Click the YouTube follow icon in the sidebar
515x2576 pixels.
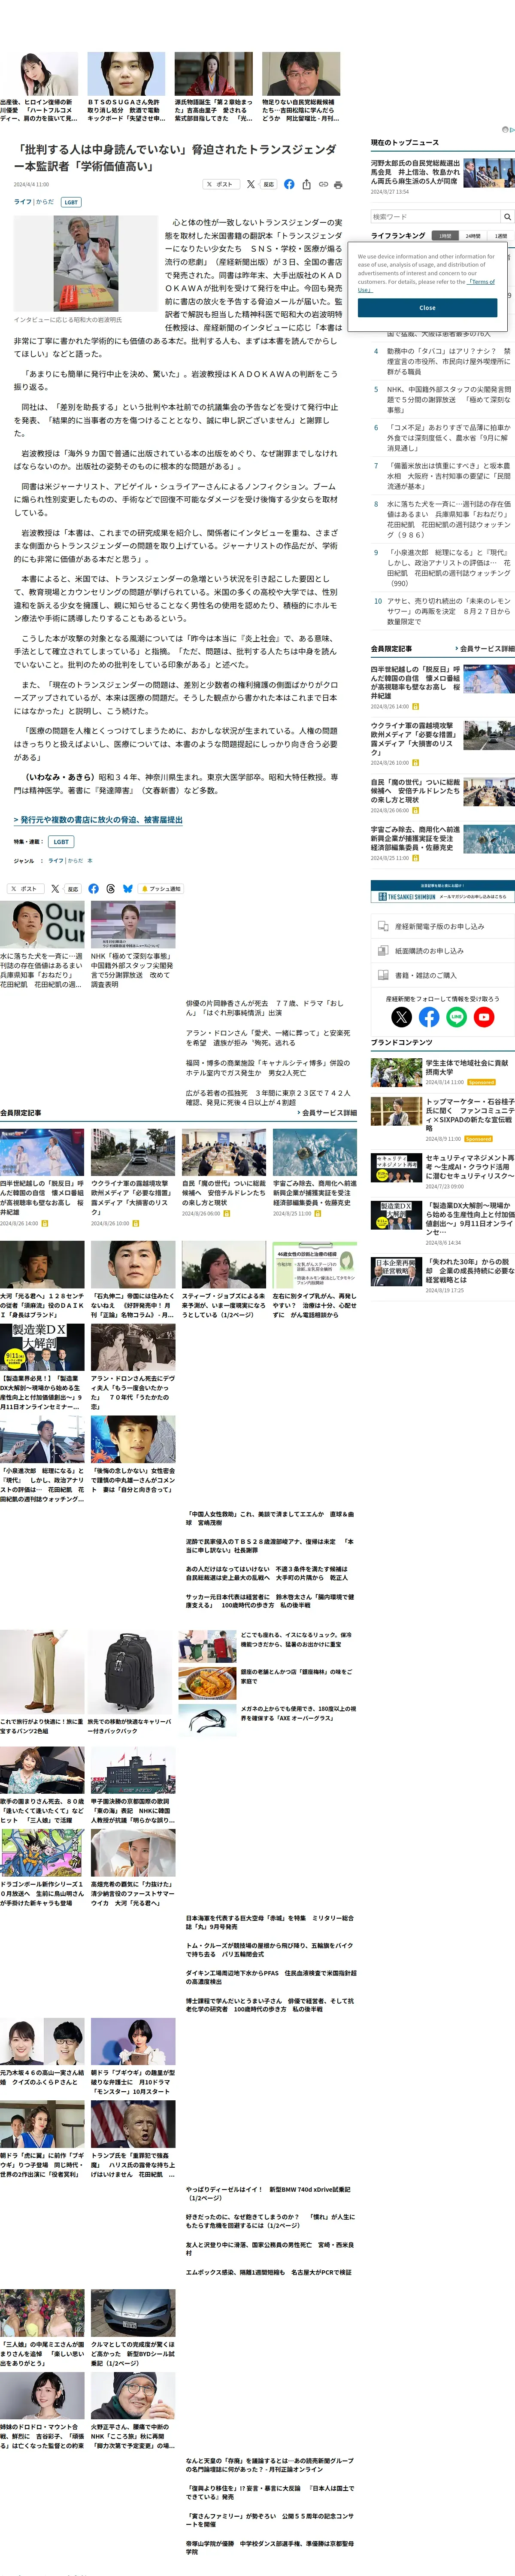[484, 1017]
